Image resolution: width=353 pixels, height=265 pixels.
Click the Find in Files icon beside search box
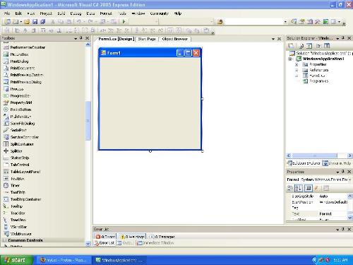point(220,22)
